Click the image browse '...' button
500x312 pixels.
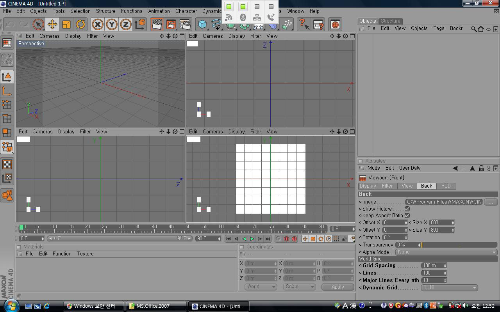click(491, 202)
